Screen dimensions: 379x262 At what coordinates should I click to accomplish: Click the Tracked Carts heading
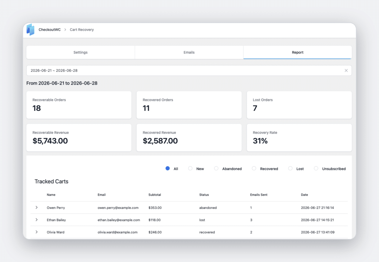51,181
